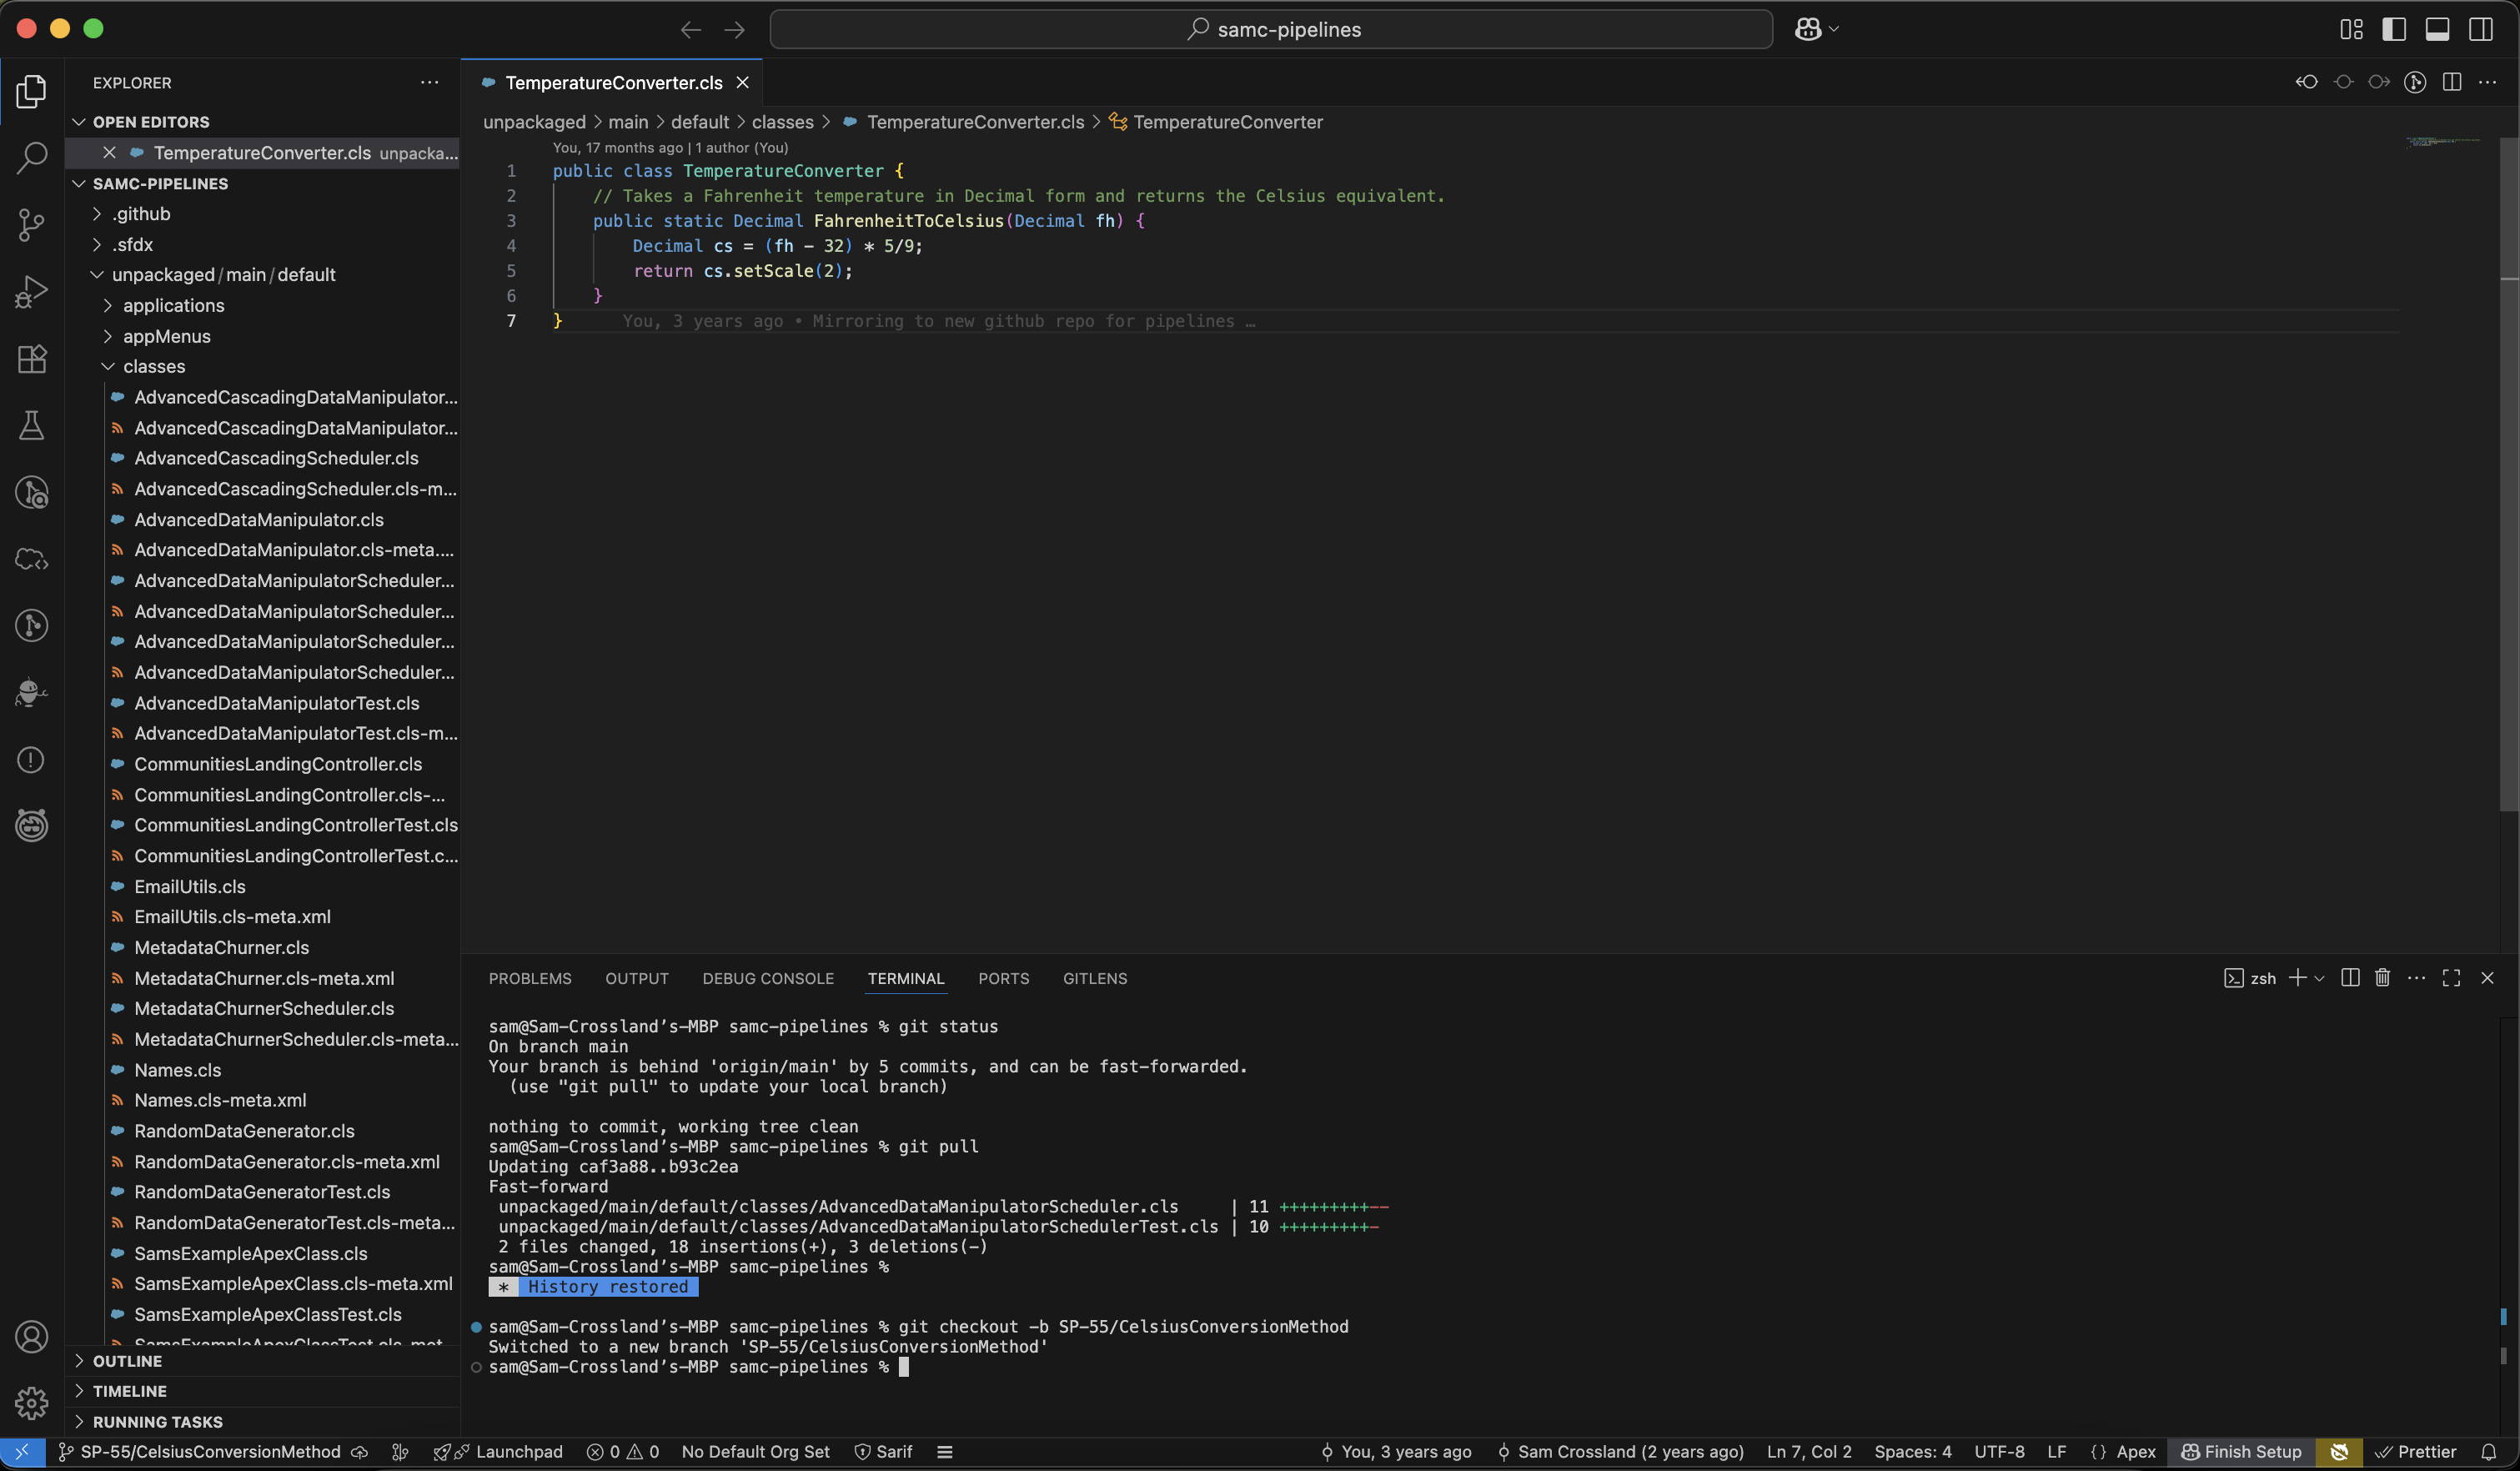Open the Einstein assistant robot icon
This screenshot has height=1471, width=2520.
point(31,691)
